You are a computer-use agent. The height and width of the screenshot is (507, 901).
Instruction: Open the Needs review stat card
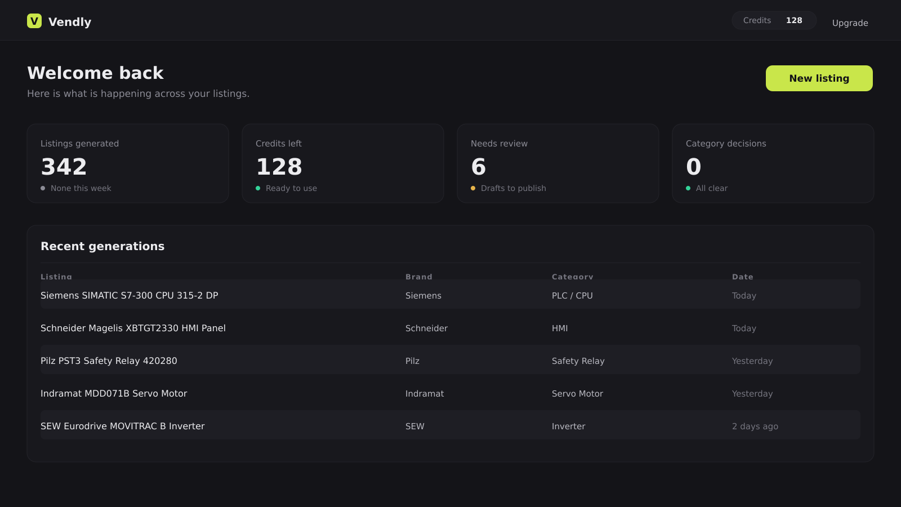coord(558,163)
